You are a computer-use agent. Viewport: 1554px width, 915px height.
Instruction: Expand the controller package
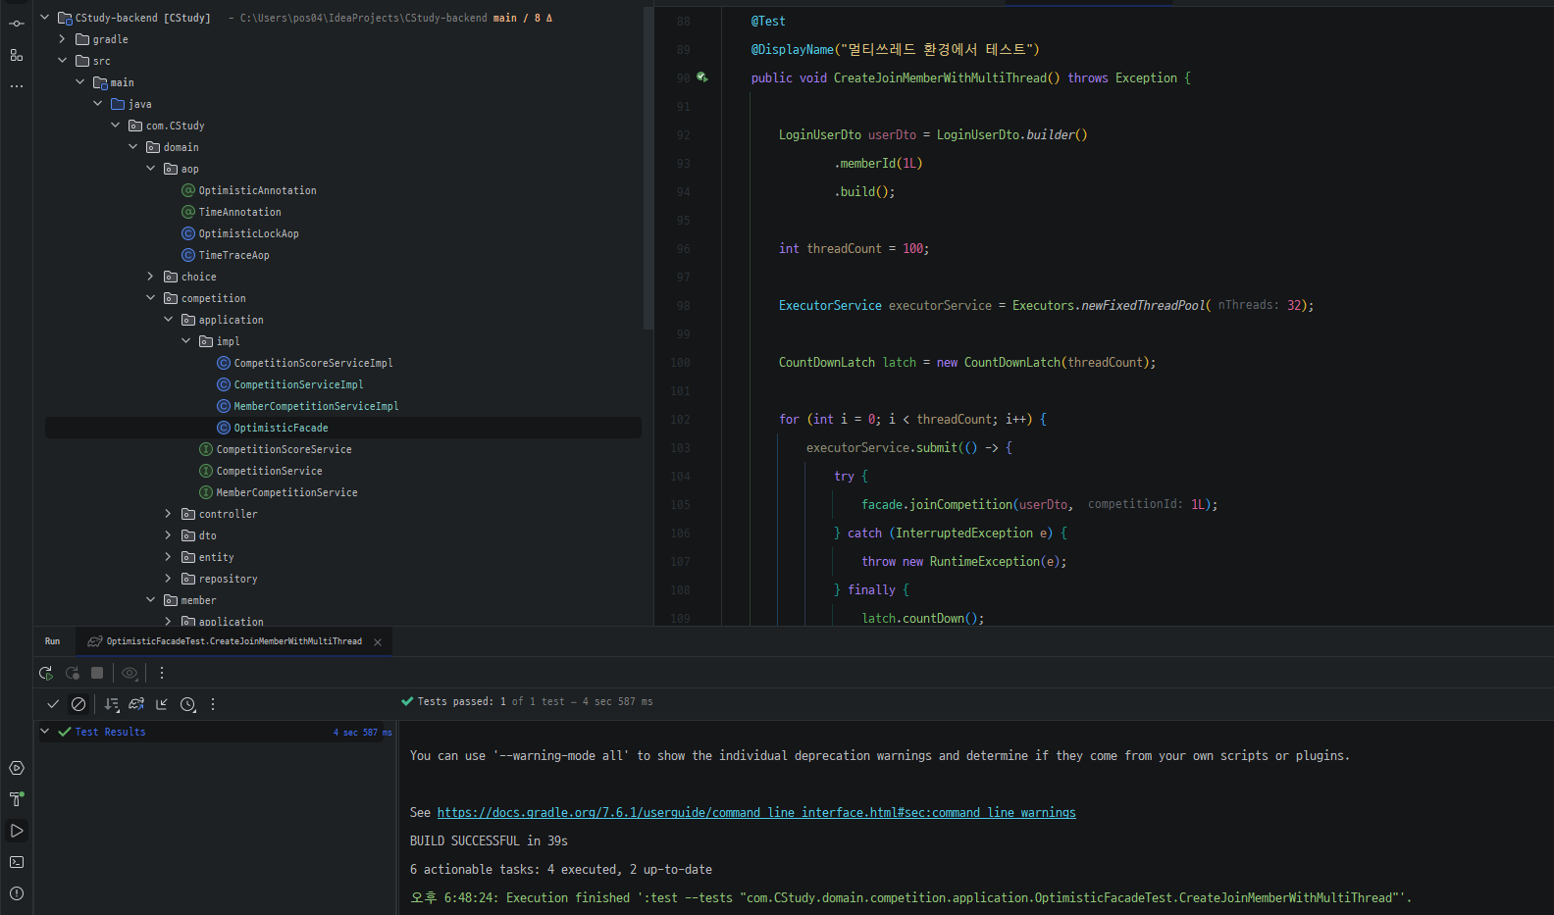[x=168, y=514]
